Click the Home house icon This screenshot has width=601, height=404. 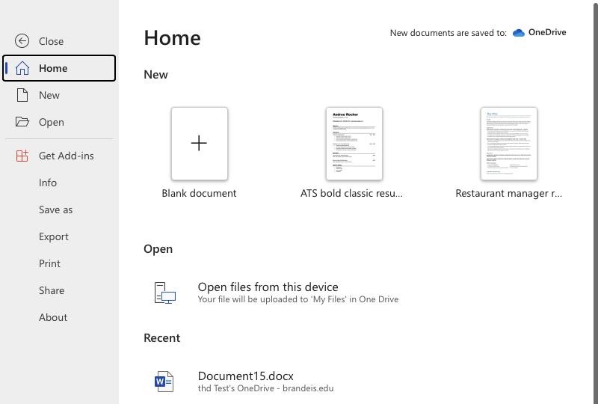click(x=22, y=68)
